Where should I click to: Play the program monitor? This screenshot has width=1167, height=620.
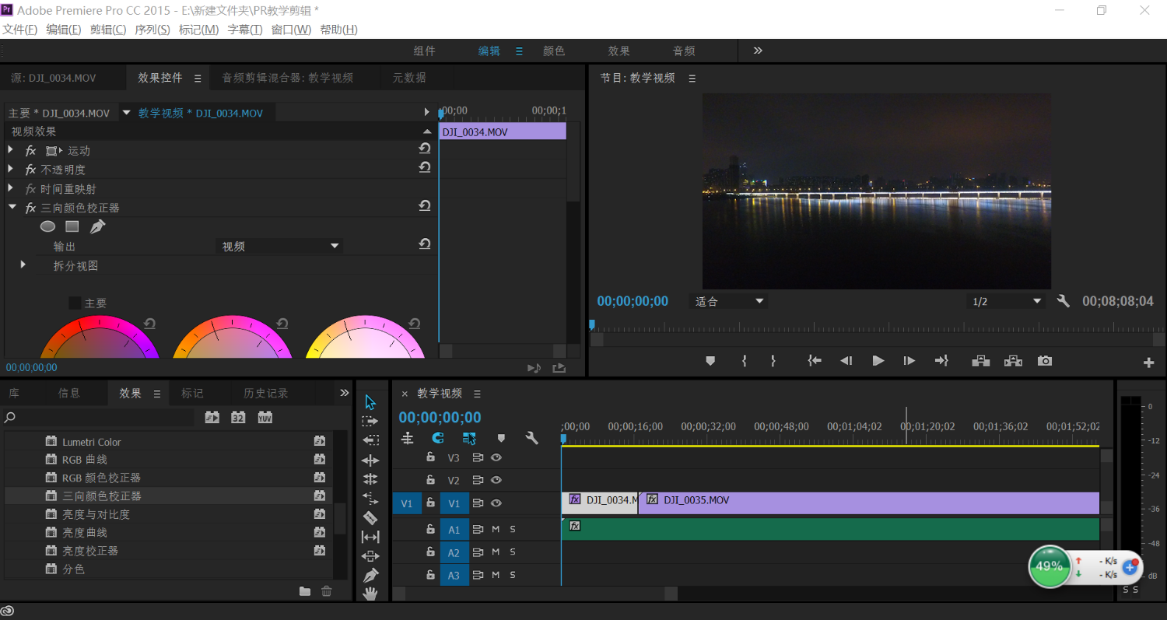pyautogui.click(x=878, y=361)
